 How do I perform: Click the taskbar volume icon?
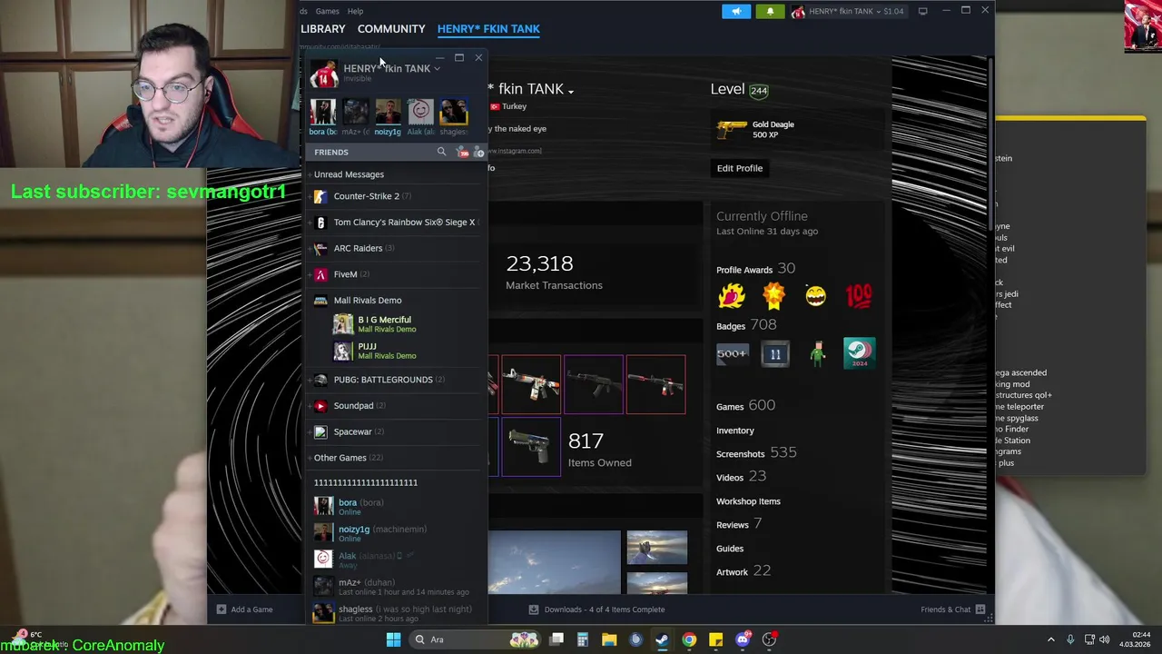(1105, 639)
